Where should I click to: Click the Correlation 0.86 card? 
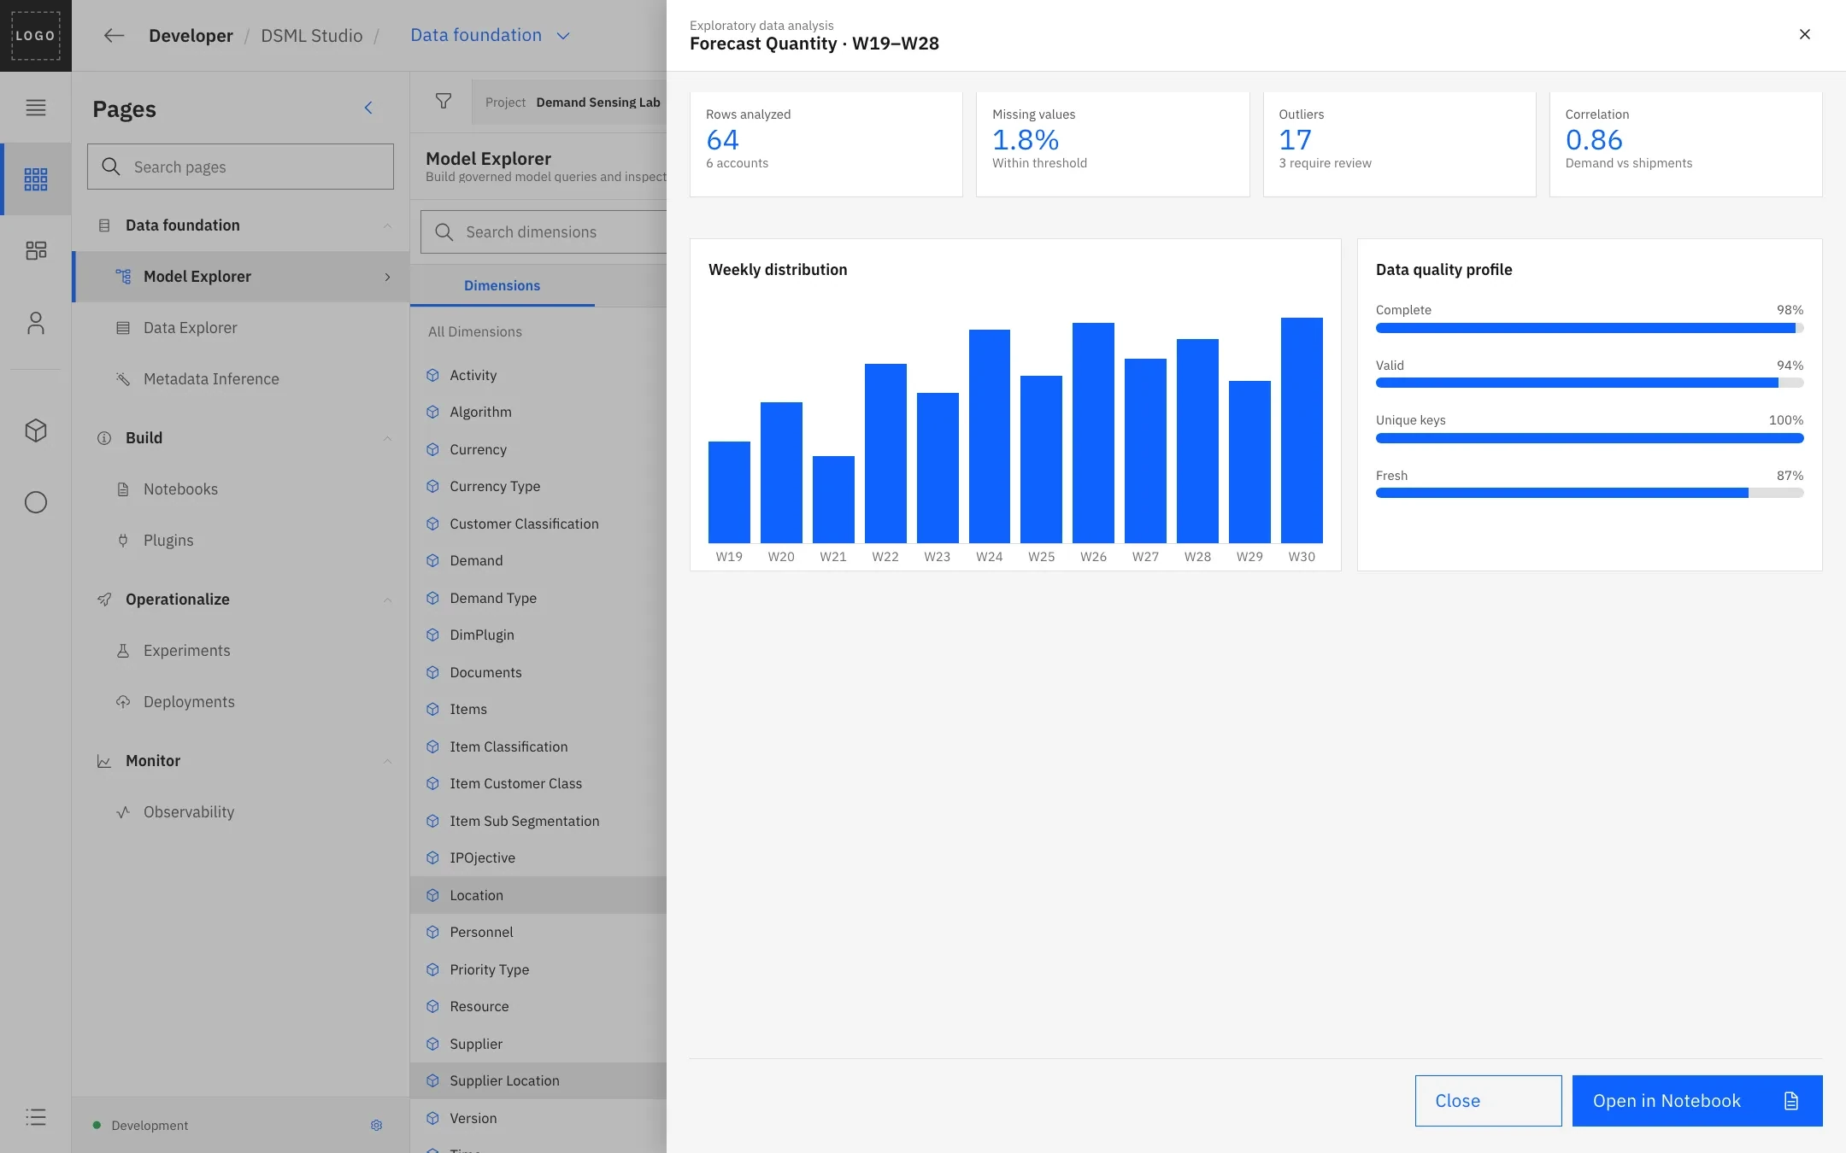pyautogui.click(x=1685, y=144)
